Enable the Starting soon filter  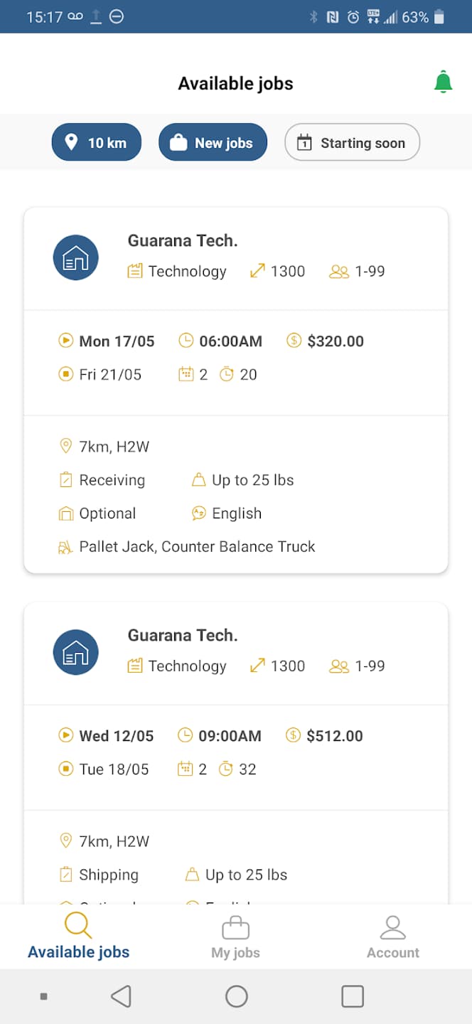click(x=352, y=142)
